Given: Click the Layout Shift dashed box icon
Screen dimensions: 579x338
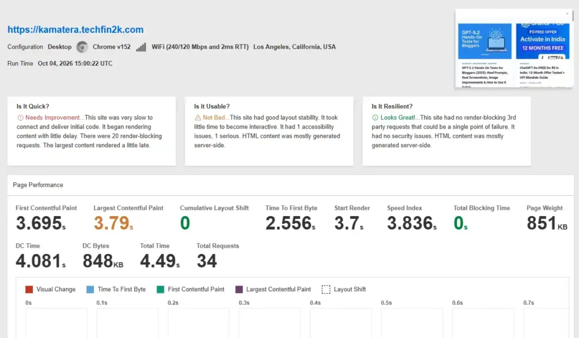Looking at the screenshot, I should [x=326, y=289].
